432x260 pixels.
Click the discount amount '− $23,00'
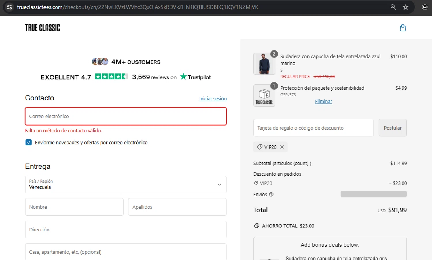click(x=398, y=183)
